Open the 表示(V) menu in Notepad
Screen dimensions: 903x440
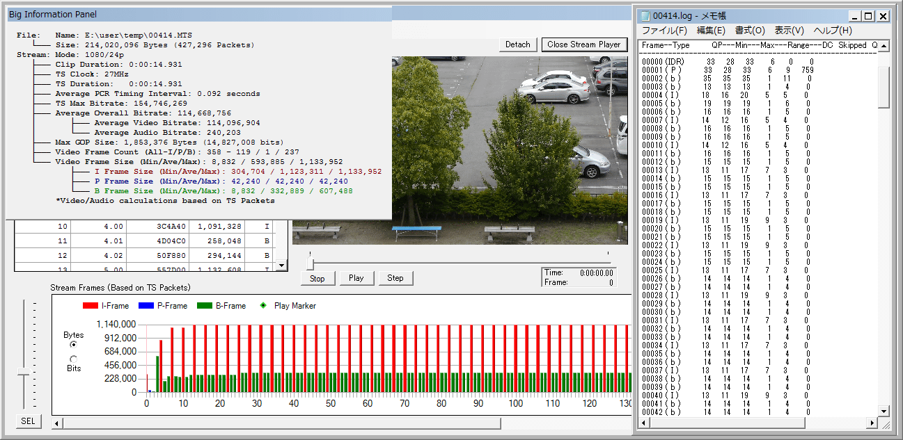pos(789,31)
